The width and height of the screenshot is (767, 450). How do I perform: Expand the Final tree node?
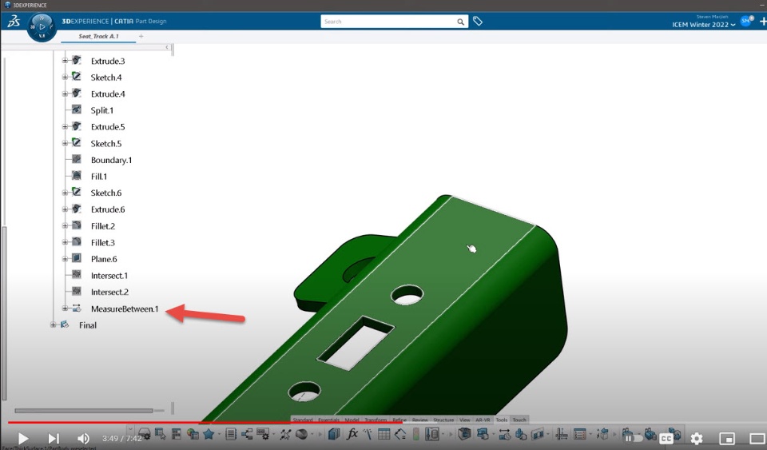tap(53, 325)
